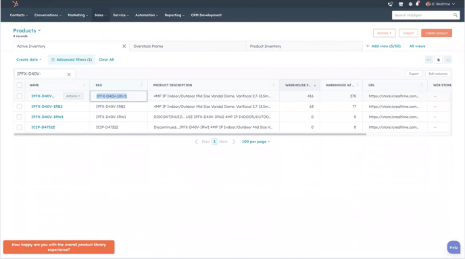Screen dimensions: 465x259
Task: Open the 100 per page dropdown
Action: pyautogui.click(x=256, y=142)
